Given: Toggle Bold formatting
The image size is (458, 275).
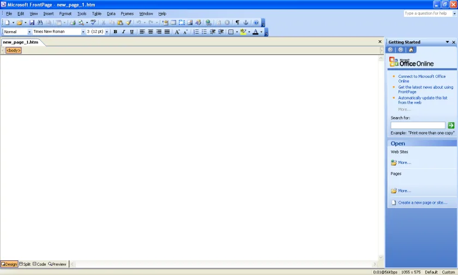Looking at the screenshot, I should point(116,32).
